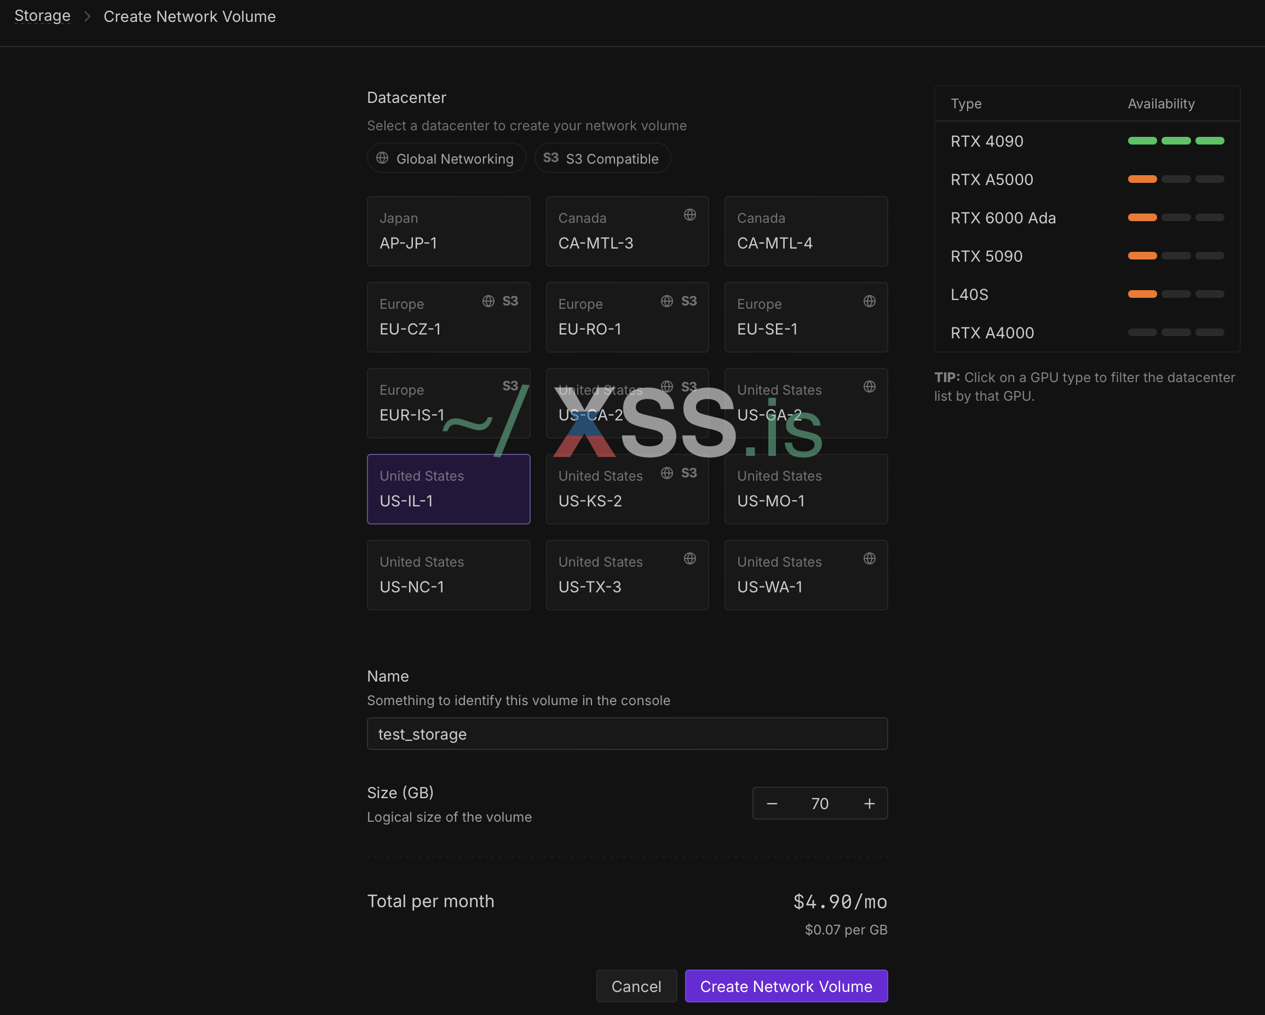Click S3 icon on US-KS-2 card
Viewport: 1265px width, 1015px height.
coord(689,473)
